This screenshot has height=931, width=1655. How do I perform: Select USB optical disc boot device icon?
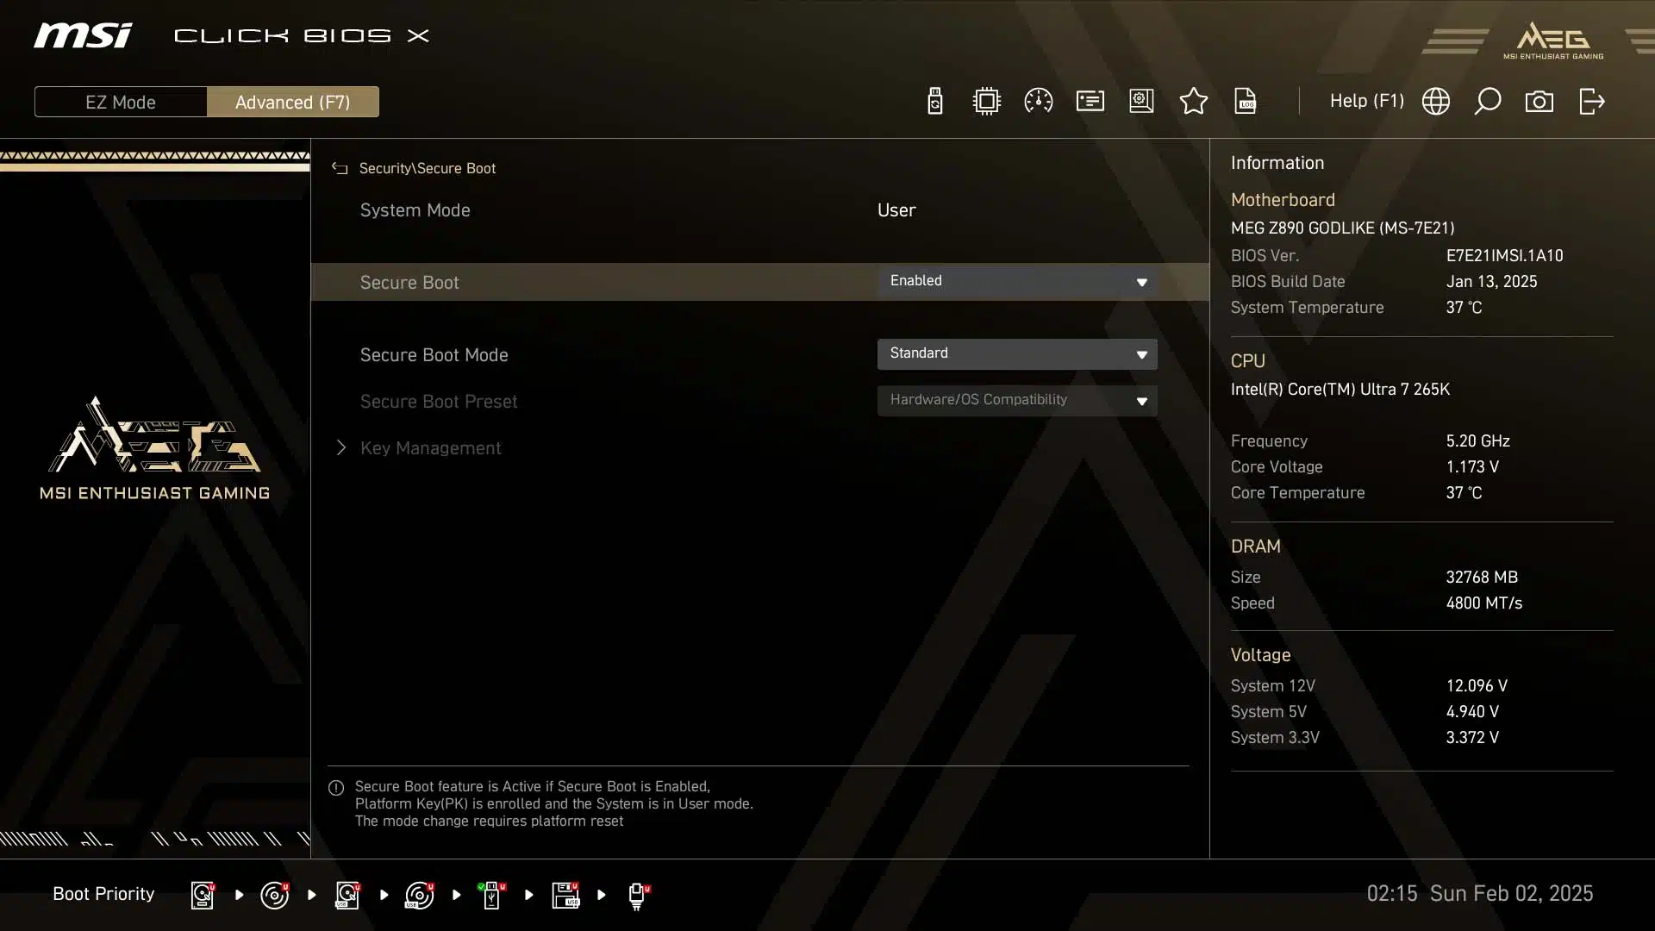pos(420,895)
